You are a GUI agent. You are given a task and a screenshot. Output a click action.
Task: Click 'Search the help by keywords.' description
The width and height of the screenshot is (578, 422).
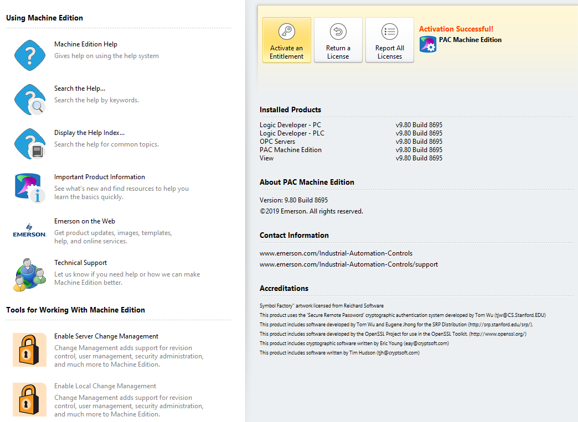click(96, 100)
